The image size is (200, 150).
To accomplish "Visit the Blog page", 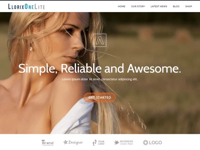I will pyautogui.click(x=176, y=6).
